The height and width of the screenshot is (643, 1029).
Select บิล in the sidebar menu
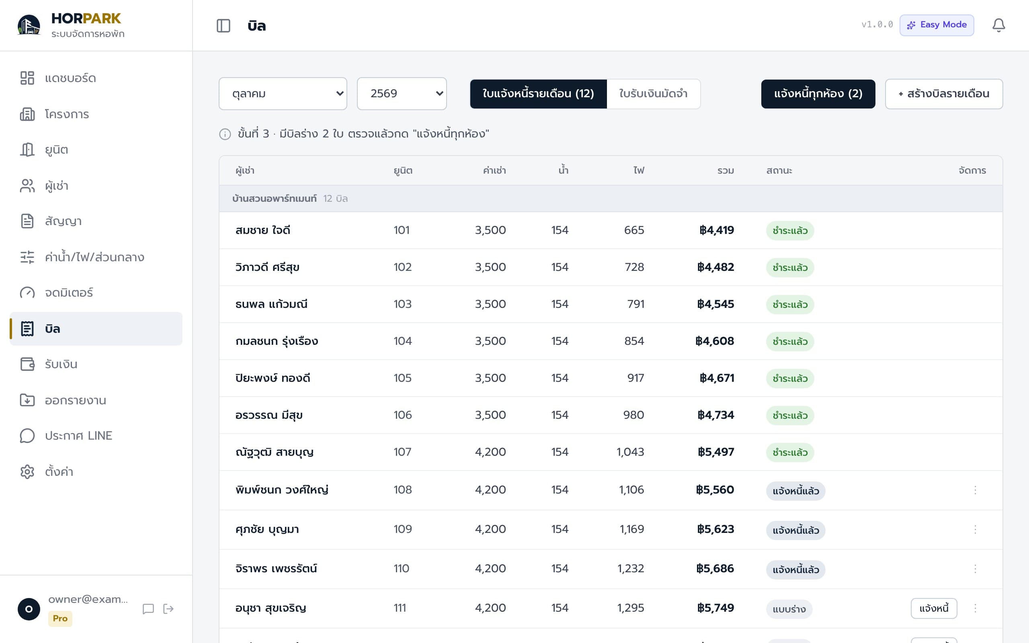coord(96,329)
